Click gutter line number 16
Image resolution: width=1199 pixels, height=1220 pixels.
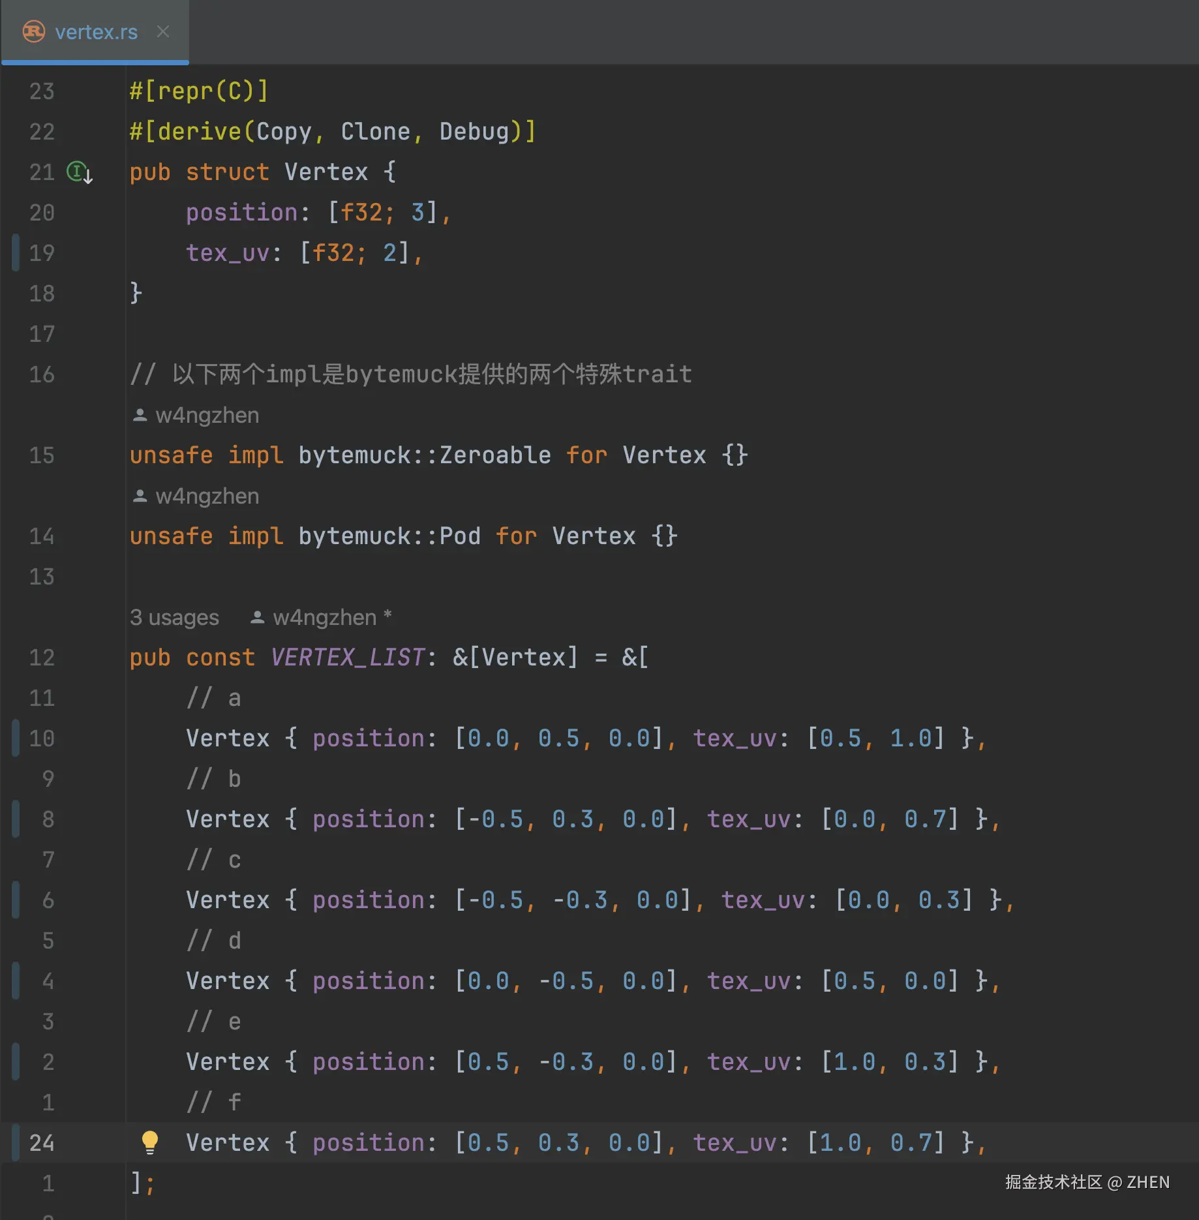[42, 374]
